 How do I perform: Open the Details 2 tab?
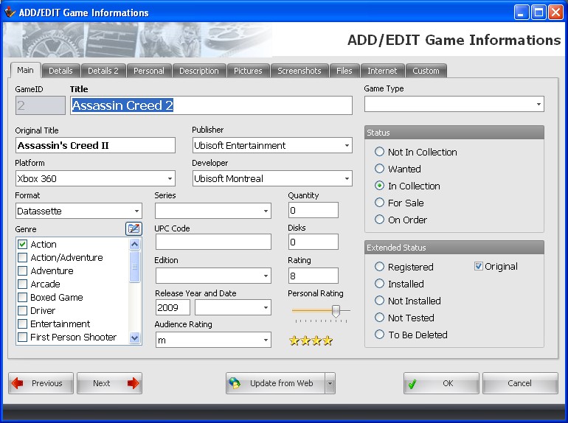103,71
